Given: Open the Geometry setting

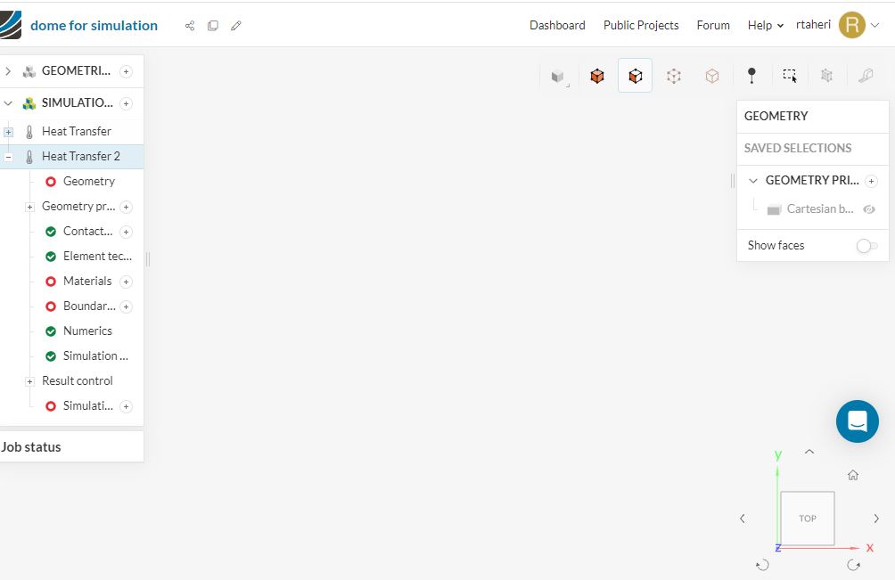Looking at the screenshot, I should (x=88, y=182).
